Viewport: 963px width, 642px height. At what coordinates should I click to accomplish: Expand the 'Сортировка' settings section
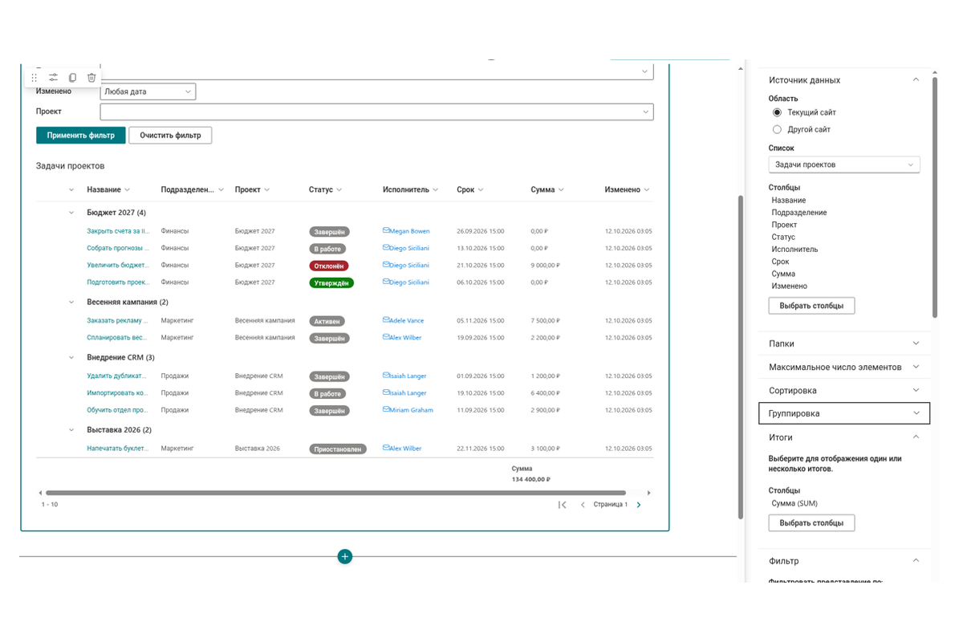(844, 390)
